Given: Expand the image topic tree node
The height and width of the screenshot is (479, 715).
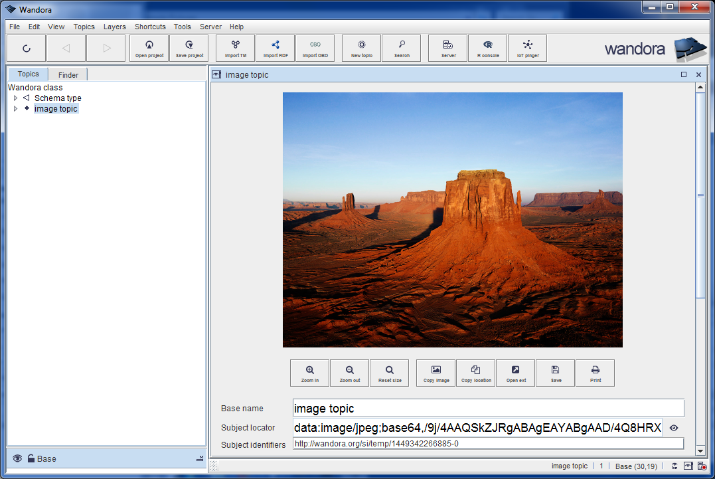Looking at the screenshot, I should coord(15,108).
